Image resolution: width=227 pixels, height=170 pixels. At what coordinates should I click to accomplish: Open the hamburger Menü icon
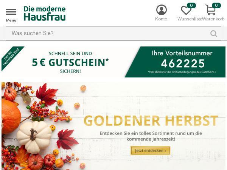[x=11, y=12]
